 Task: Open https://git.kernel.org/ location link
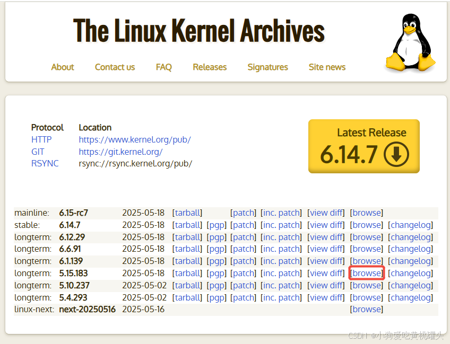(x=120, y=152)
